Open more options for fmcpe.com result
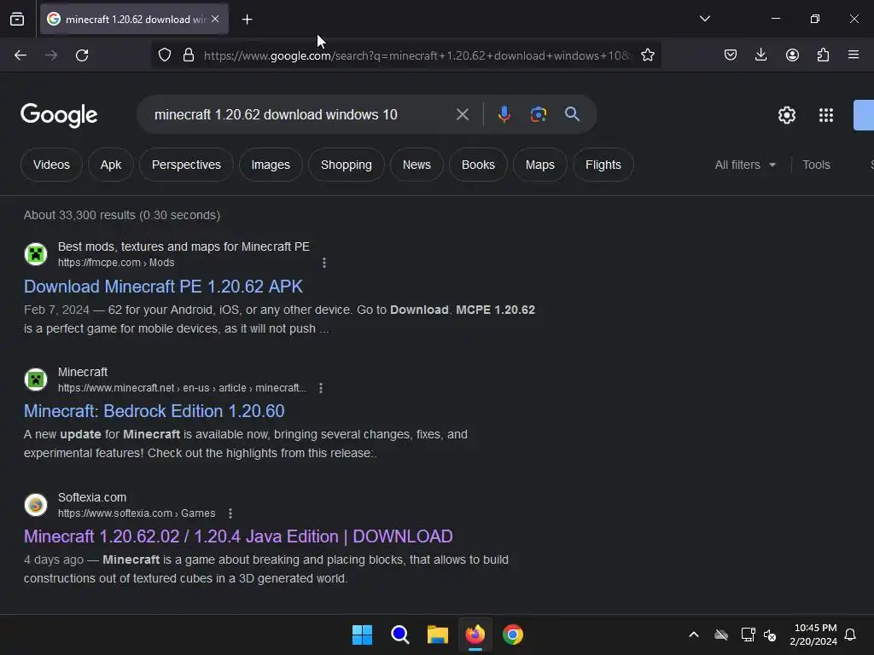 click(x=324, y=263)
